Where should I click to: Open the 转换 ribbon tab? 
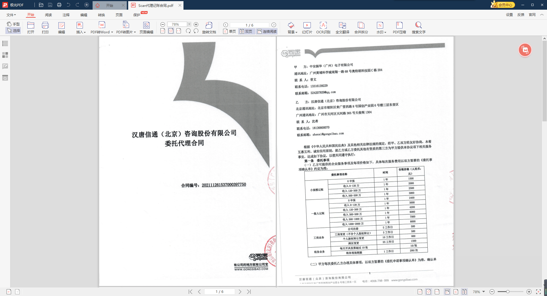pyautogui.click(x=101, y=15)
